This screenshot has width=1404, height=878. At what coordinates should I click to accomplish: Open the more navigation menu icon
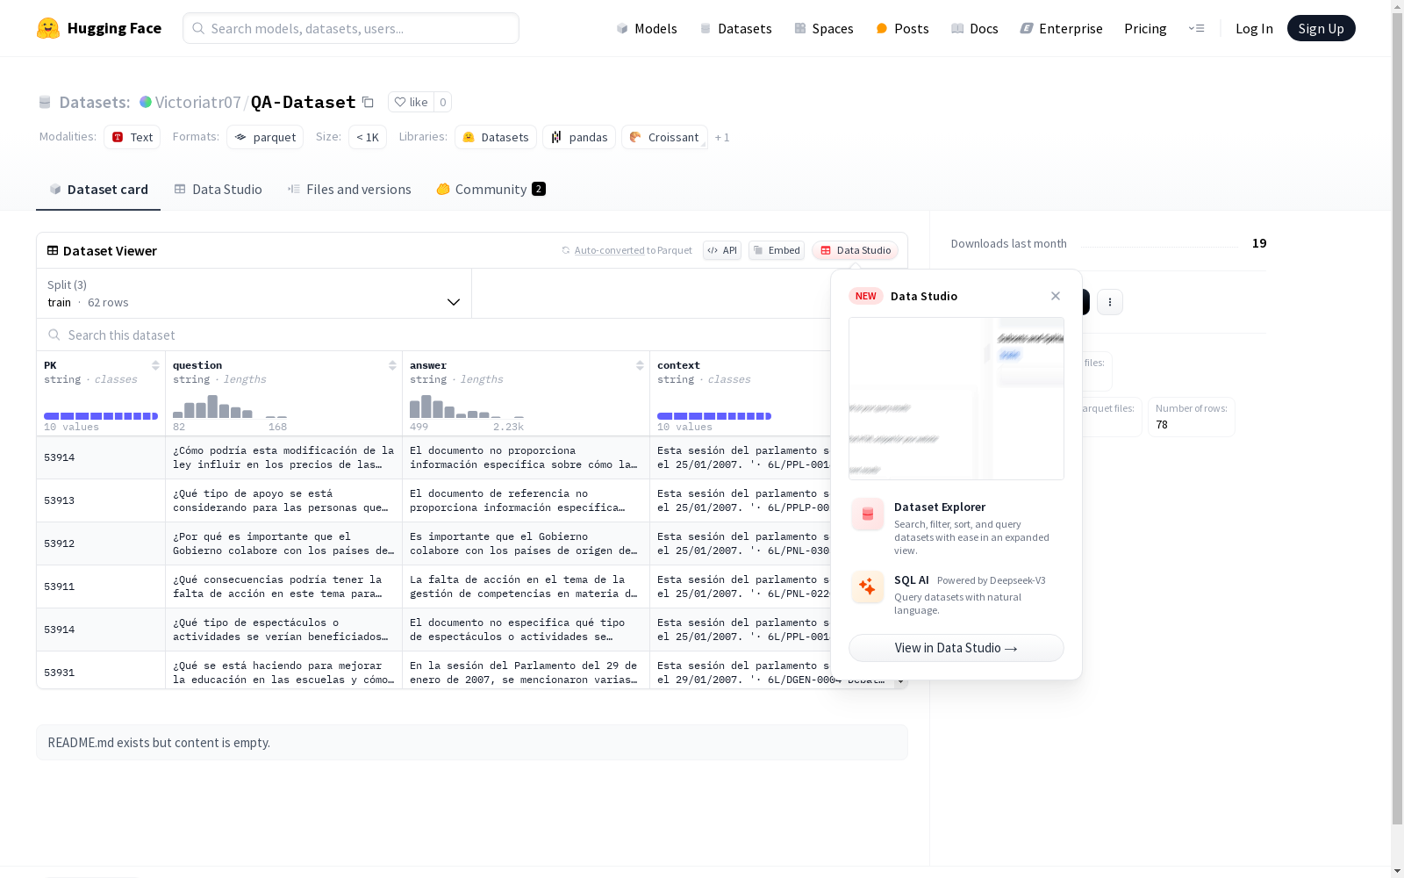click(1196, 28)
